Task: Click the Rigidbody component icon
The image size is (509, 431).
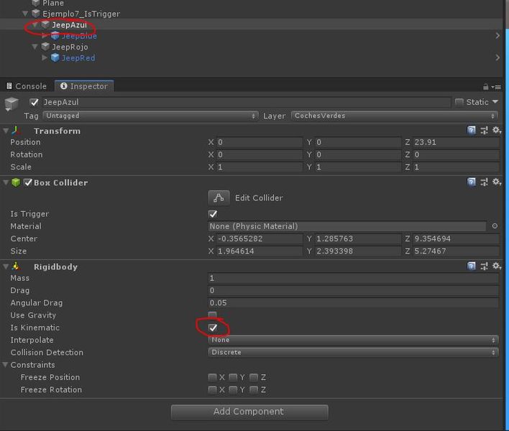Action: [x=16, y=267]
